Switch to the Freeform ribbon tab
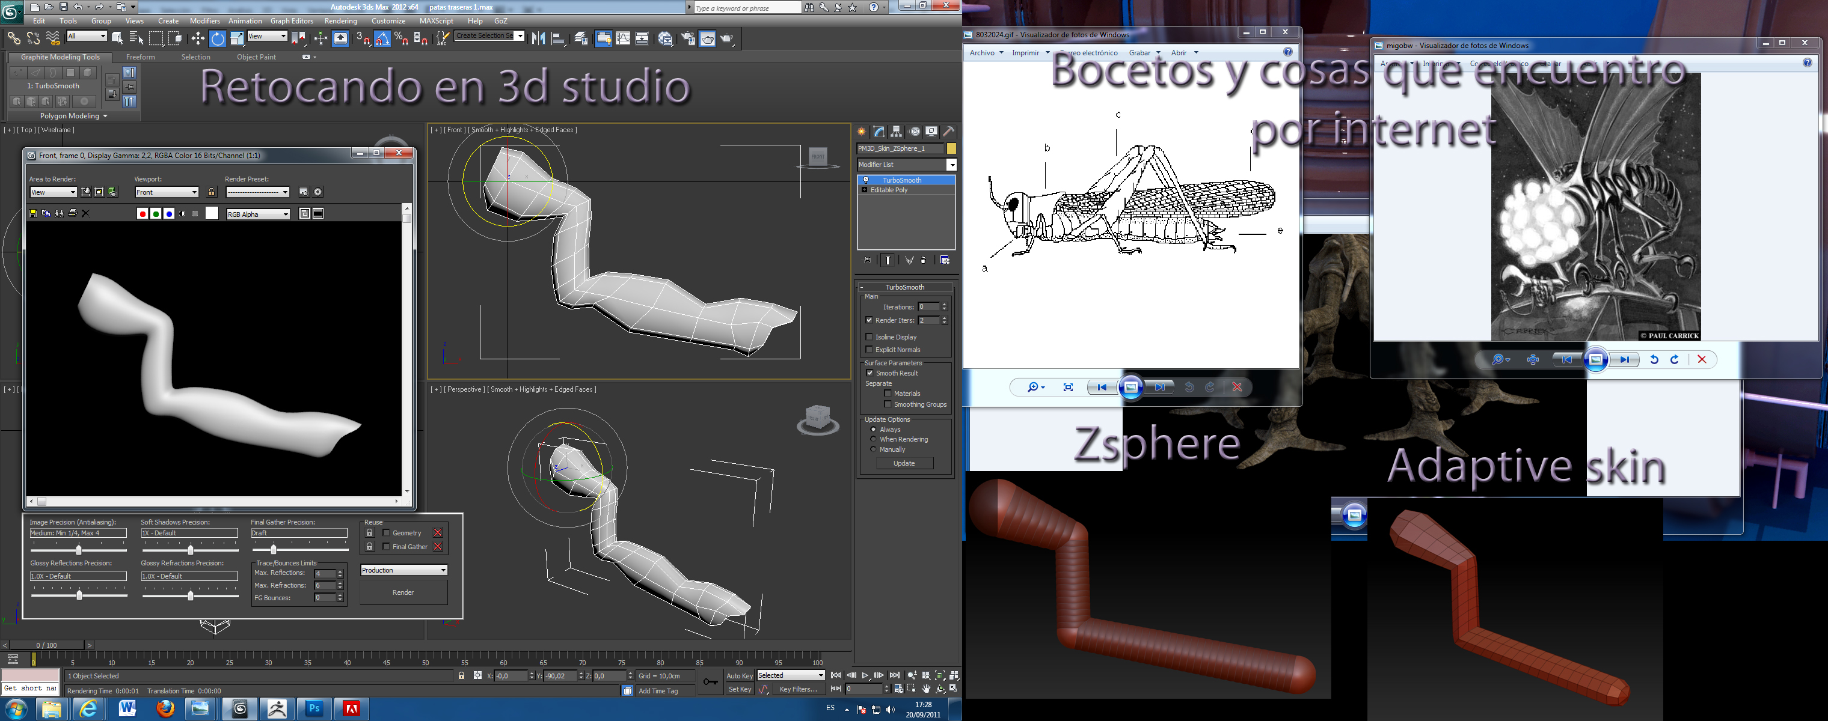Image resolution: width=1828 pixels, height=721 pixels. [x=141, y=56]
